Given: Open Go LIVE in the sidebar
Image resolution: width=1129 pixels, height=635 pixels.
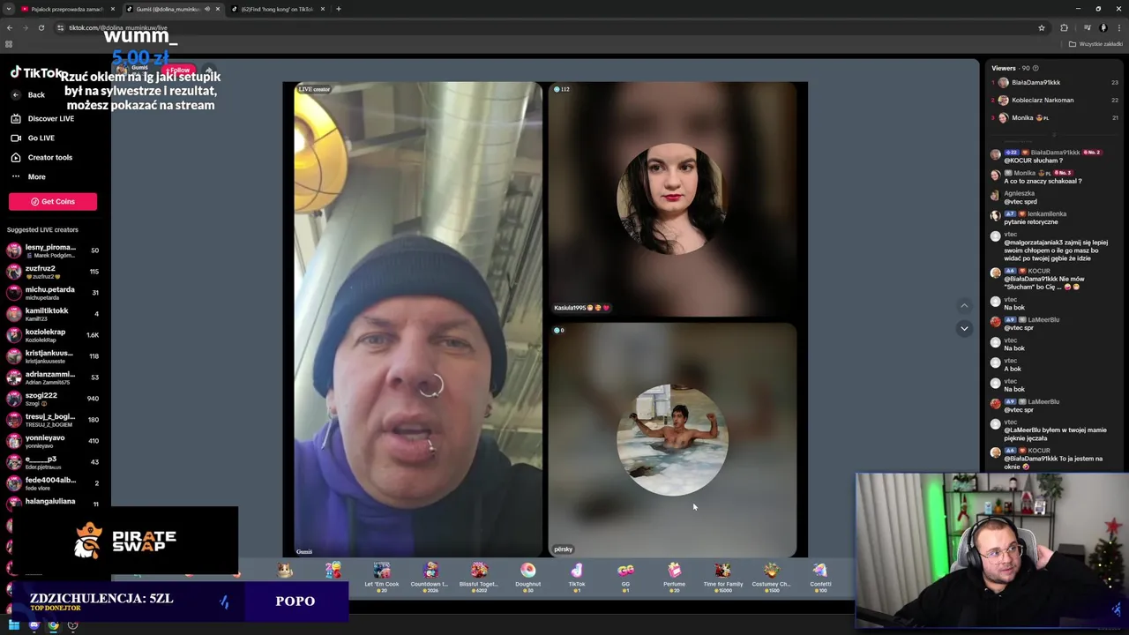Looking at the screenshot, I should point(33,138).
